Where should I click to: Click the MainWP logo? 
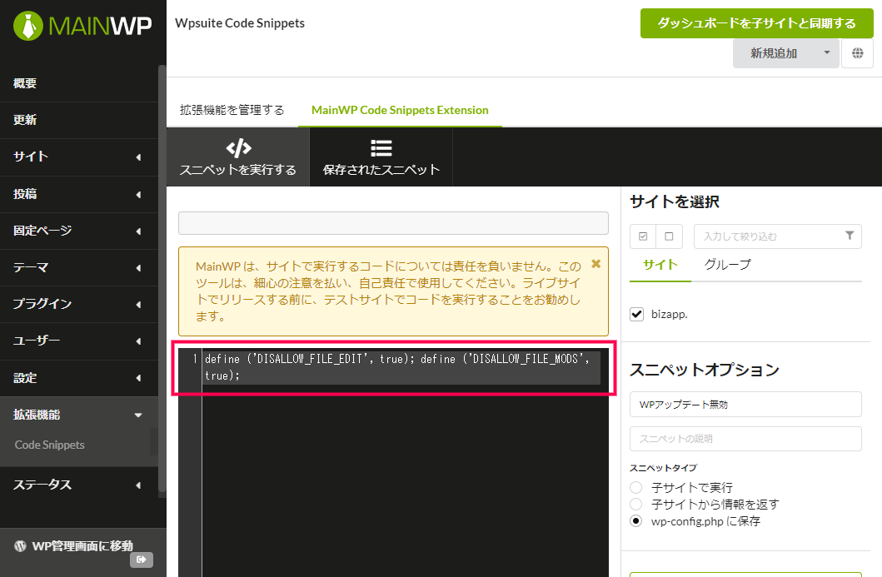pyautogui.click(x=82, y=26)
